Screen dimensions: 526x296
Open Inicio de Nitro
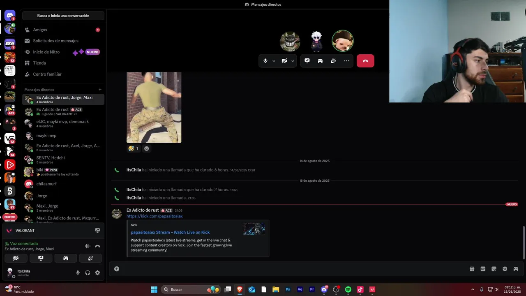(63, 52)
